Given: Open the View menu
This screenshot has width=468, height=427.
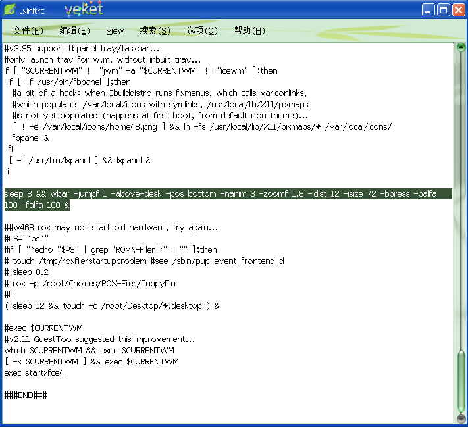Looking at the screenshot, I should tap(115, 30).
